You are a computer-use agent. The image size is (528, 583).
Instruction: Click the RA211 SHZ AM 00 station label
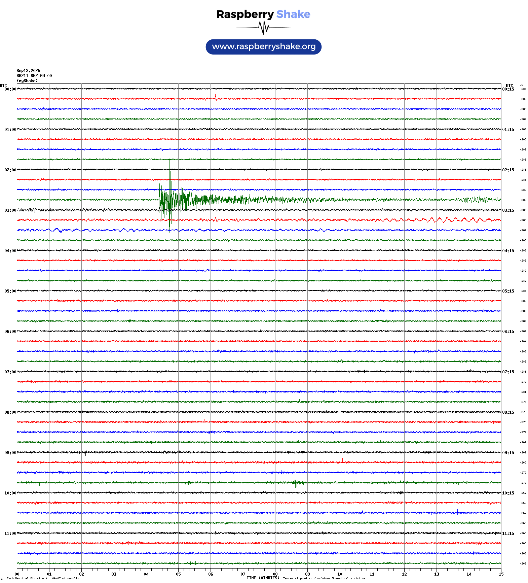pos(34,76)
